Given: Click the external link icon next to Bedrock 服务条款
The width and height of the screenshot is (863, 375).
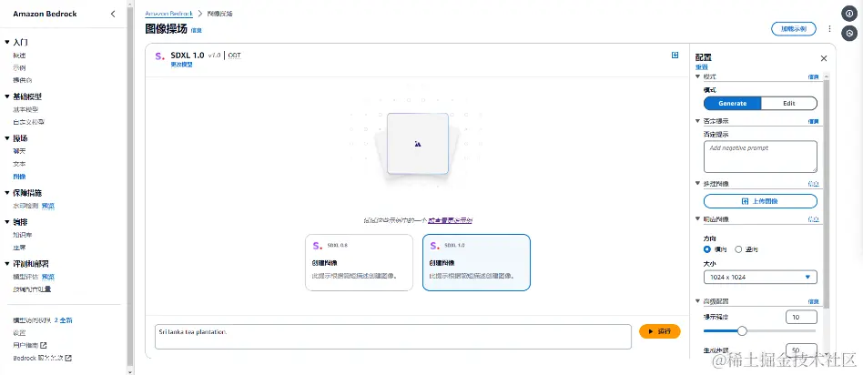Looking at the screenshot, I should [68, 358].
